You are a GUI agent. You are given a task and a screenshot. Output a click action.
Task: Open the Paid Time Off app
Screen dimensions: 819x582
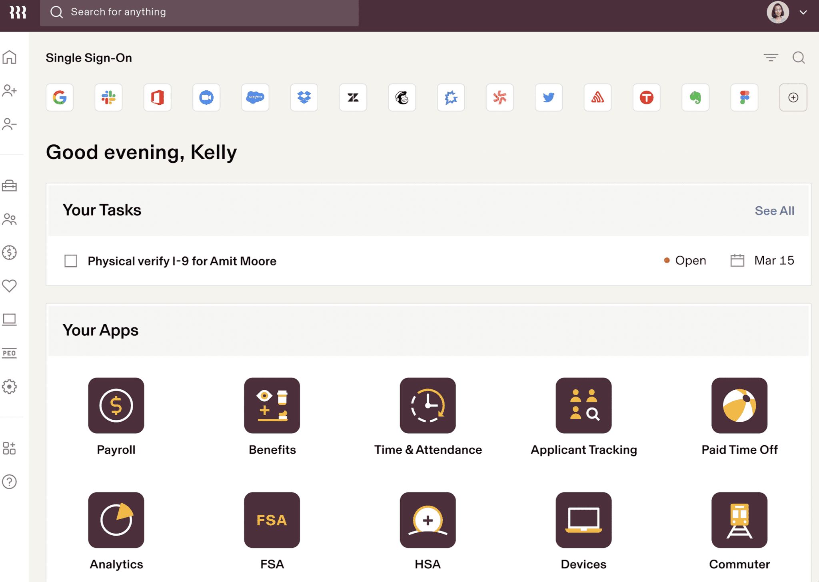pyautogui.click(x=739, y=405)
